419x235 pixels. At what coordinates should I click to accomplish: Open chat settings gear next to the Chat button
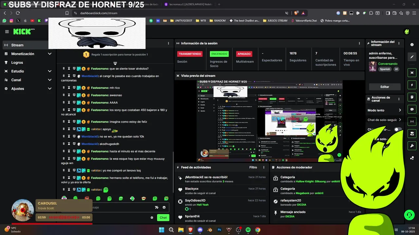(x=152, y=217)
